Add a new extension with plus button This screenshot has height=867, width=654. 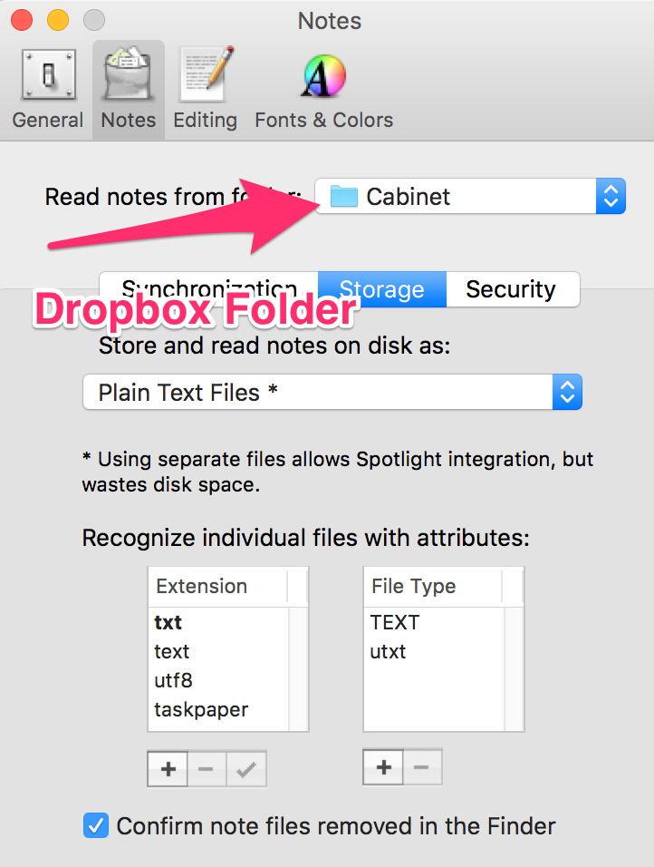tap(168, 768)
